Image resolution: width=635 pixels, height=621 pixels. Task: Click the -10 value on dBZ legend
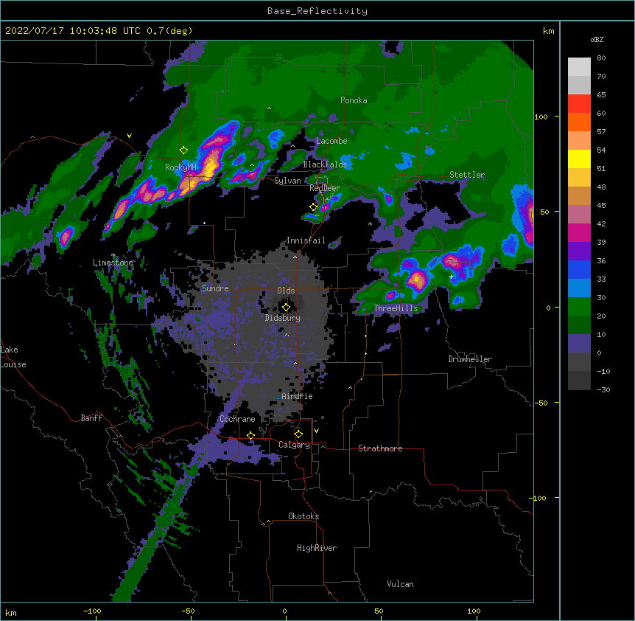(603, 371)
